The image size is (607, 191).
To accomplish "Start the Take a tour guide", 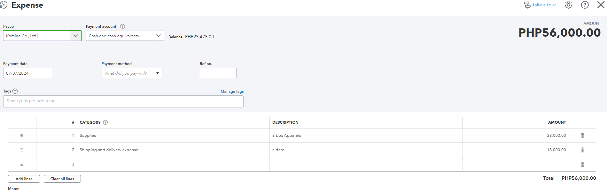I will click(x=540, y=5).
